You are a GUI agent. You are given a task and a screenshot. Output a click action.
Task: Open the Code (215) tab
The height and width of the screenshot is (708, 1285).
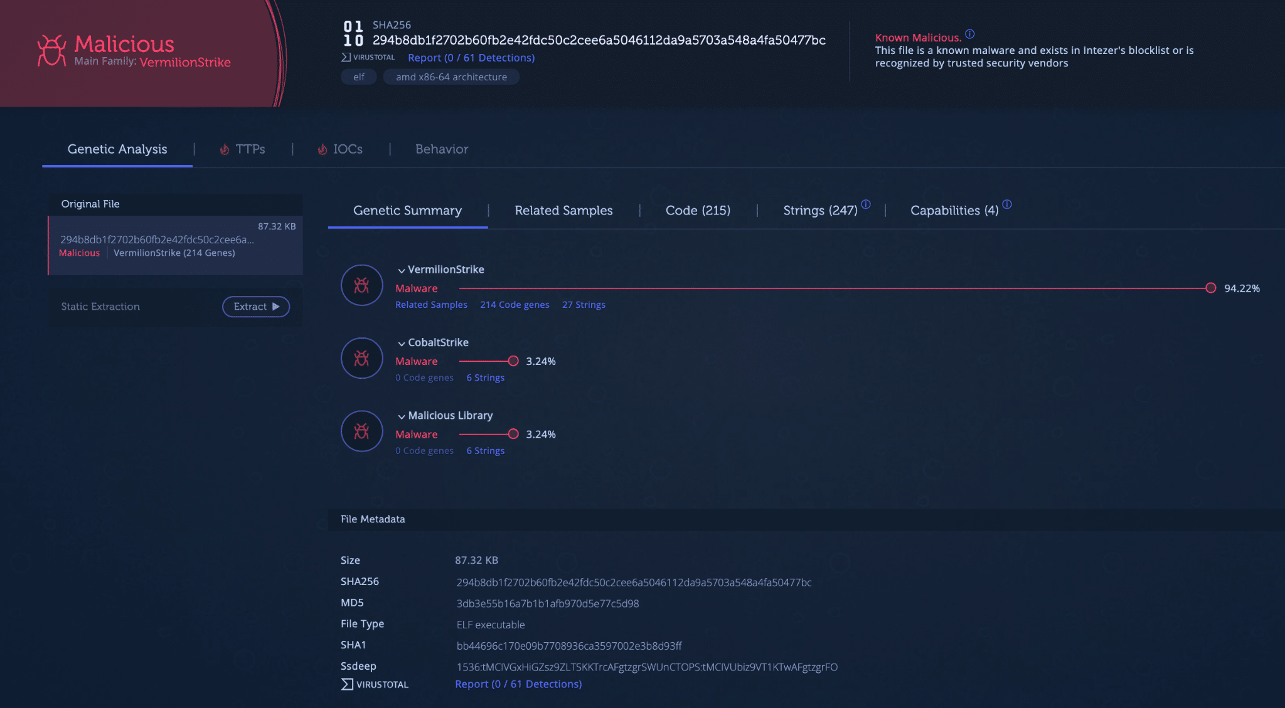click(698, 211)
